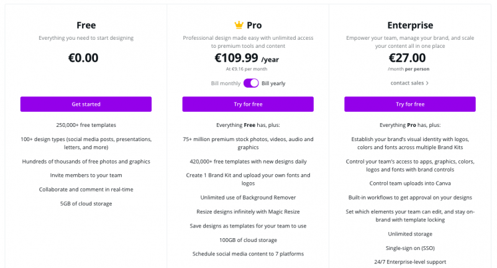
Task: Click 'Unlimited use of Background Remover' feature
Action: coord(248,198)
